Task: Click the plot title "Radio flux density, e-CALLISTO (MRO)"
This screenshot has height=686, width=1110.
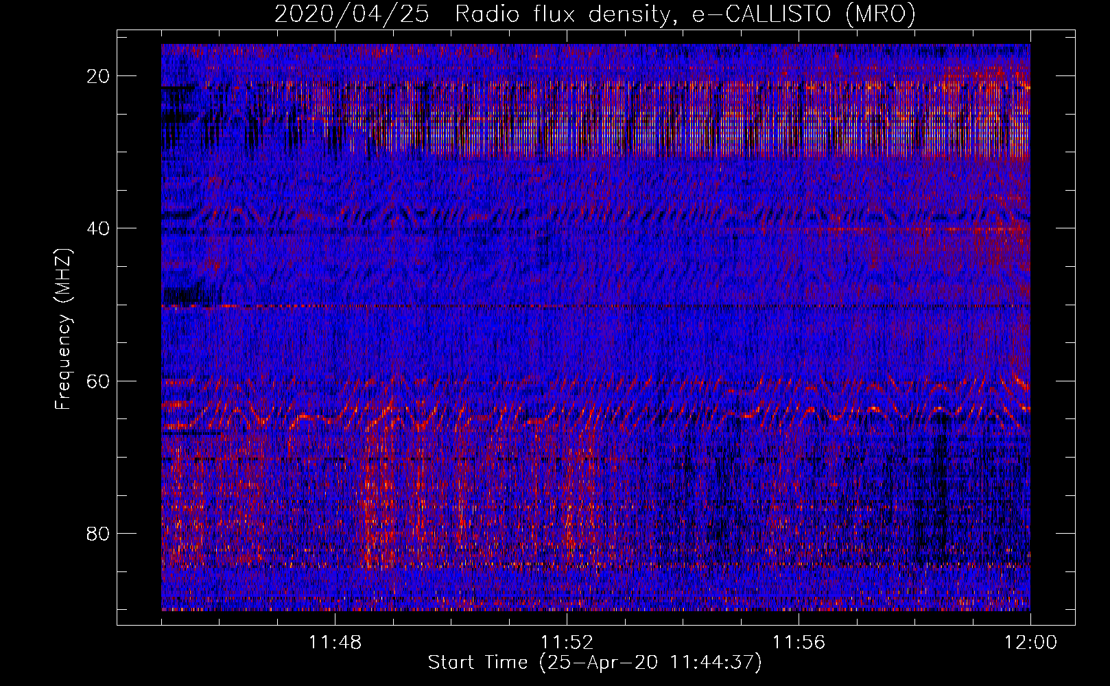Action: 685,14
